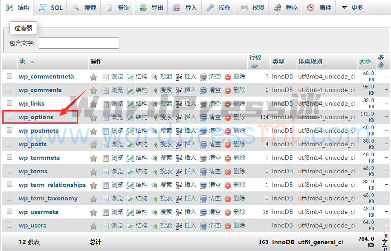Click browse icon for wp_commentmeta row
This screenshot has height=251, width=391.
[106, 77]
